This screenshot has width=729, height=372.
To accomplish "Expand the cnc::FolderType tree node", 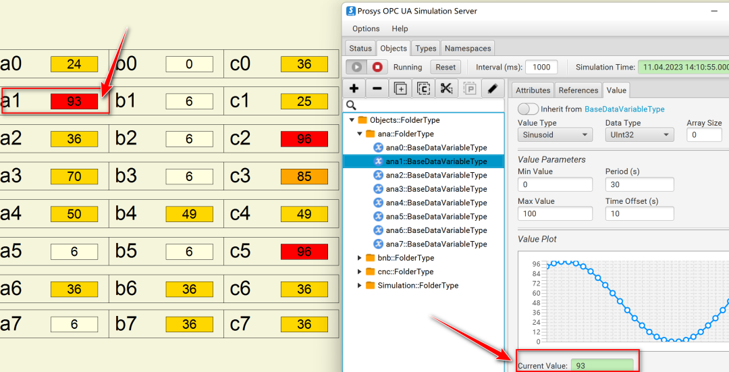I will click(359, 271).
